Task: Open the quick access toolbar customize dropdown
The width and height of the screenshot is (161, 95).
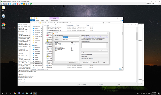Action: (x=38, y=18)
